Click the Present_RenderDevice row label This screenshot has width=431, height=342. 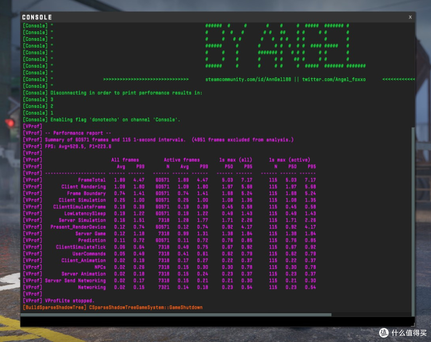click(78, 227)
